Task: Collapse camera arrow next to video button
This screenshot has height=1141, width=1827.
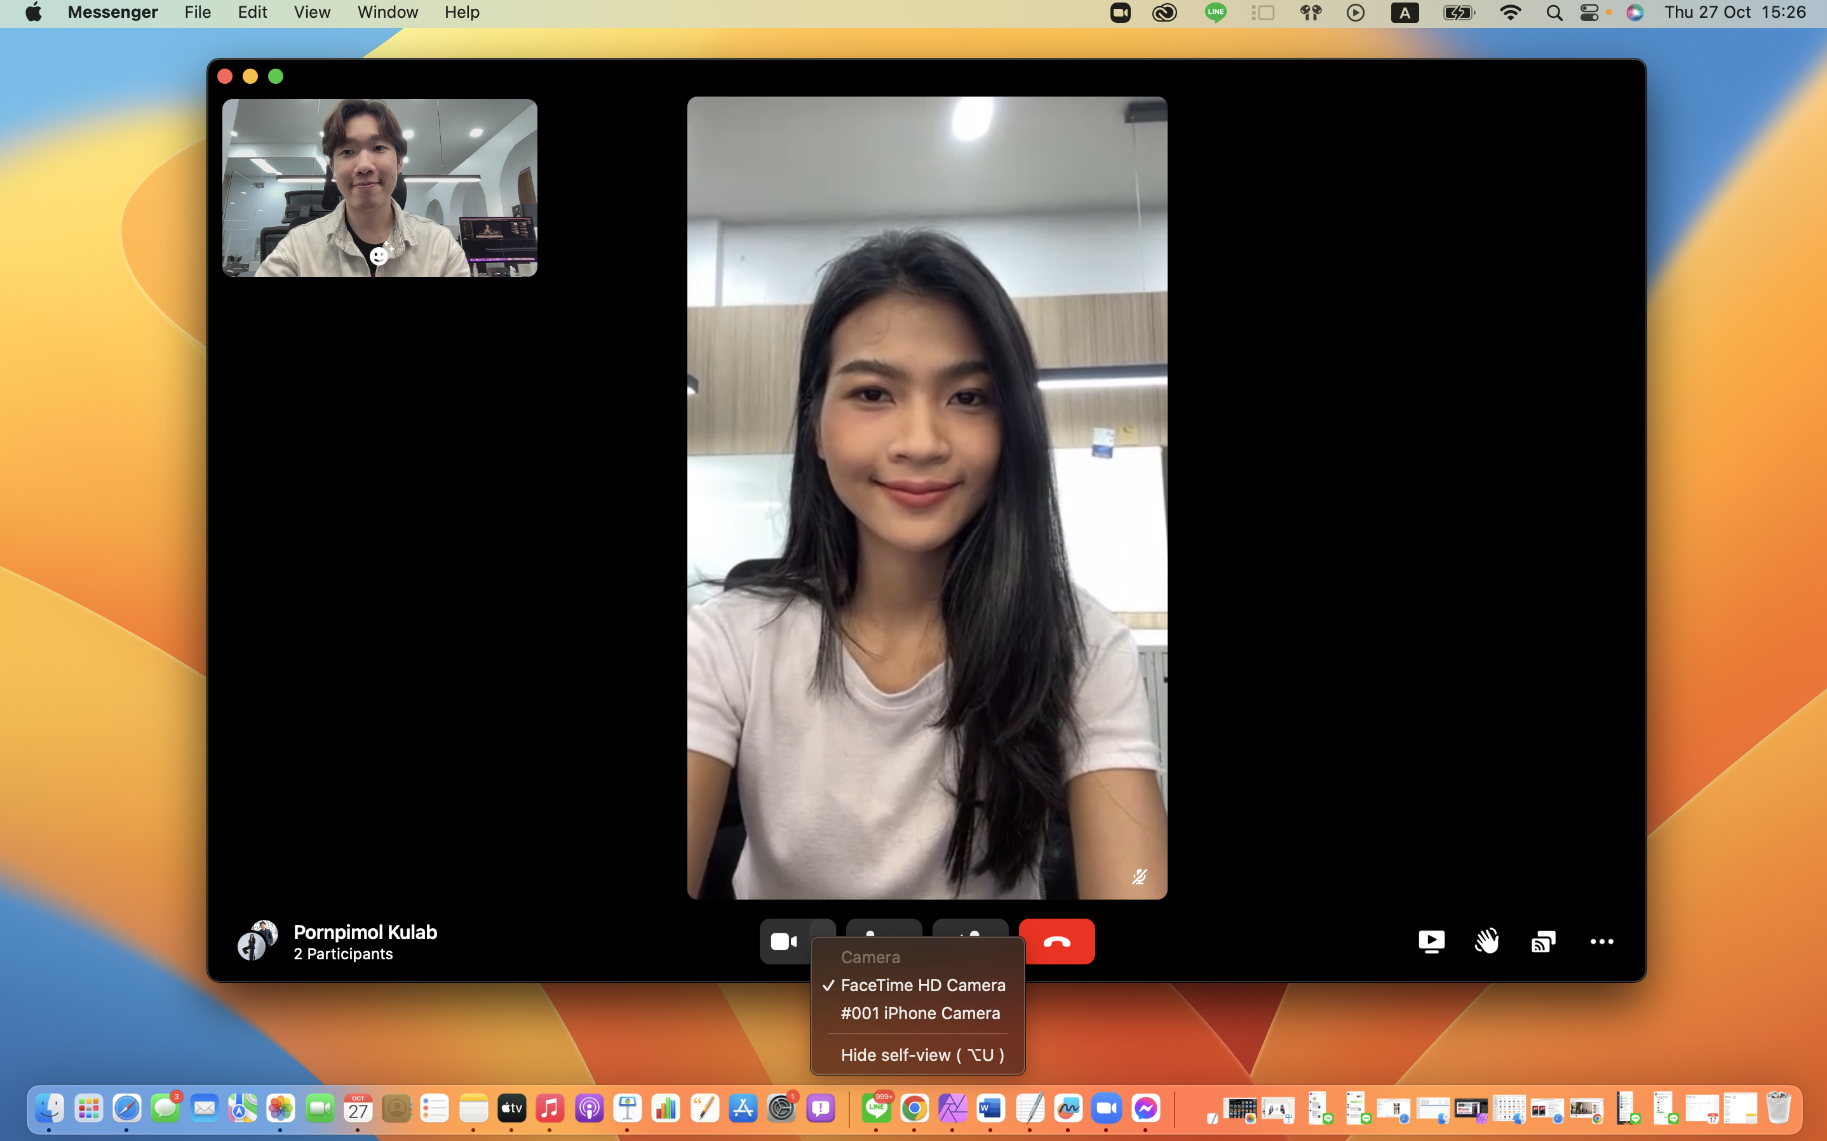Action: (824, 928)
